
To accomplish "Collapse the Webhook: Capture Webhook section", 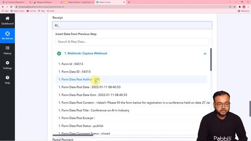I will coord(205,54).
